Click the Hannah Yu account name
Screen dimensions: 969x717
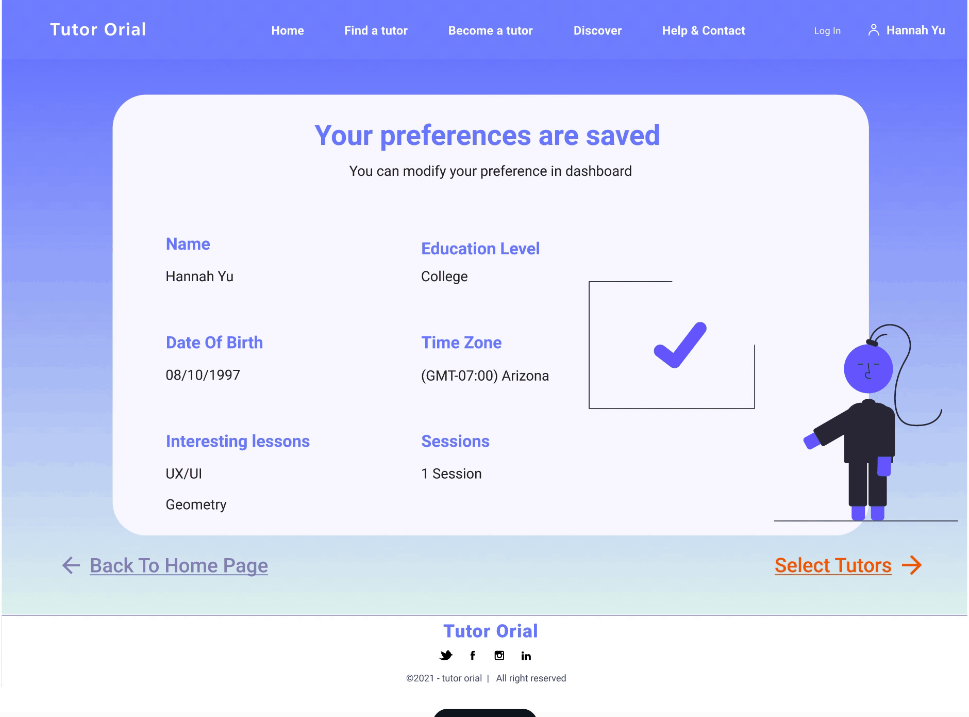[x=915, y=30]
